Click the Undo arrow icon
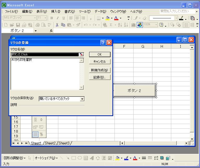The width and height of the screenshot is (200, 168). [85, 25]
